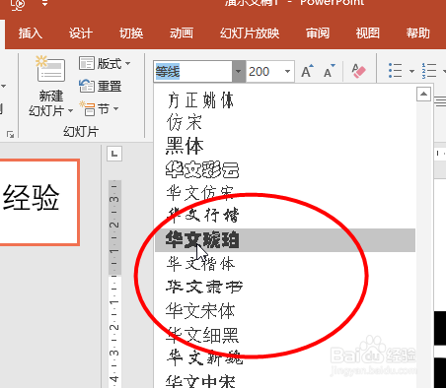Select the 华文楷体 font
Screen dimensions: 446x388
pos(285,264)
